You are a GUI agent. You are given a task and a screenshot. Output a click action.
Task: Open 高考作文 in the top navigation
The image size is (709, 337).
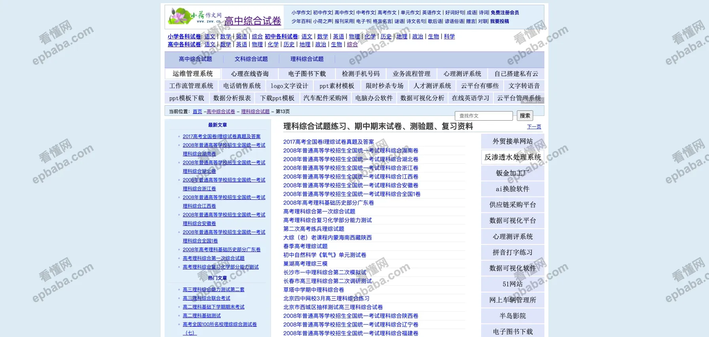(x=387, y=13)
